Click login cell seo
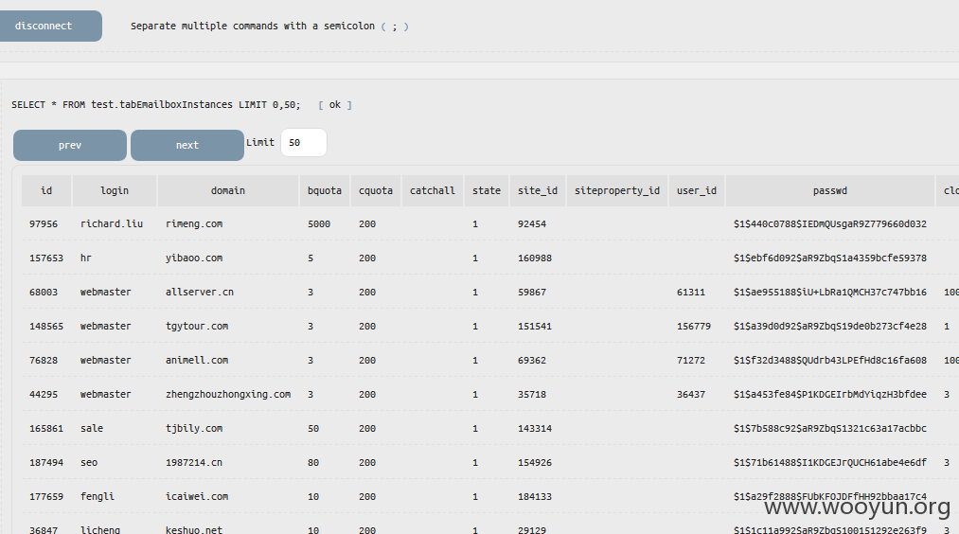Viewport: 959px width, 534px height. click(89, 463)
